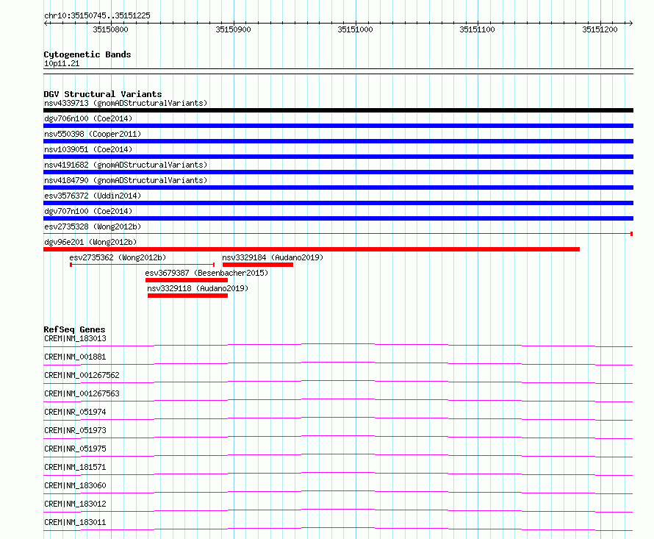This screenshot has height=539, width=654.
Task: Open transcript CREM|NR_051973
Action: click(75, 430)
